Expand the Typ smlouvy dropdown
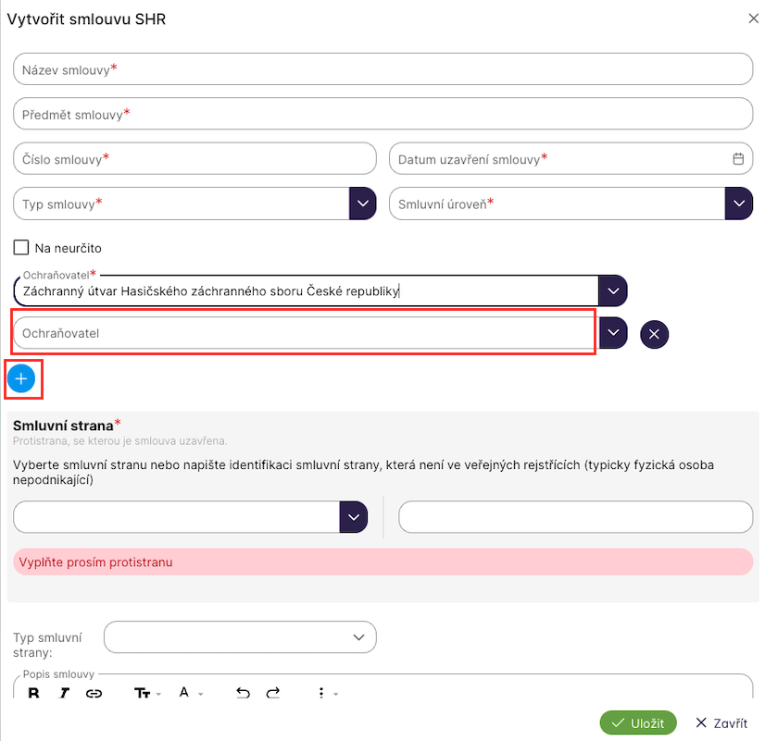765x741 pixels. coord(362,204)
